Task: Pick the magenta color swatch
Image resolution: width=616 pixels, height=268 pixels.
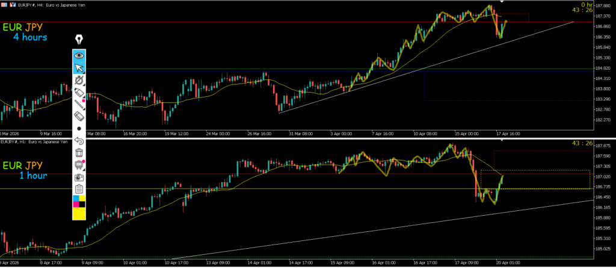Action: click(x=76, y=204)
